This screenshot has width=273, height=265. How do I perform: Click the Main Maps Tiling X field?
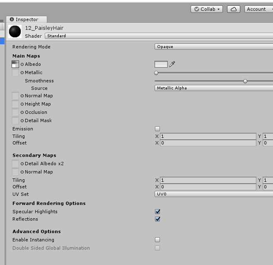[208, 136]
